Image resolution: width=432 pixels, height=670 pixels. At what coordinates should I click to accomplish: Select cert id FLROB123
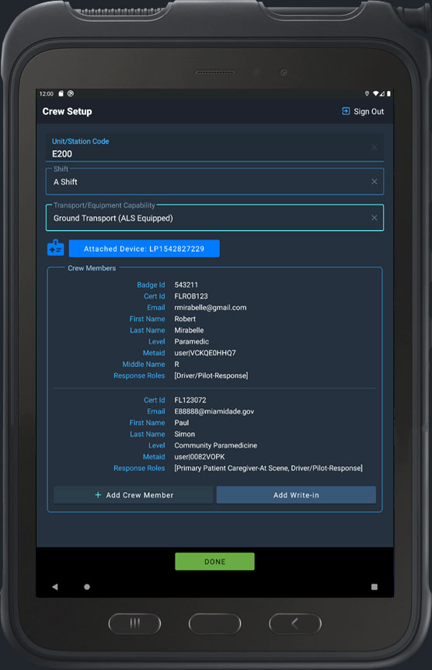pyautogui.click(x=191, y=296)
